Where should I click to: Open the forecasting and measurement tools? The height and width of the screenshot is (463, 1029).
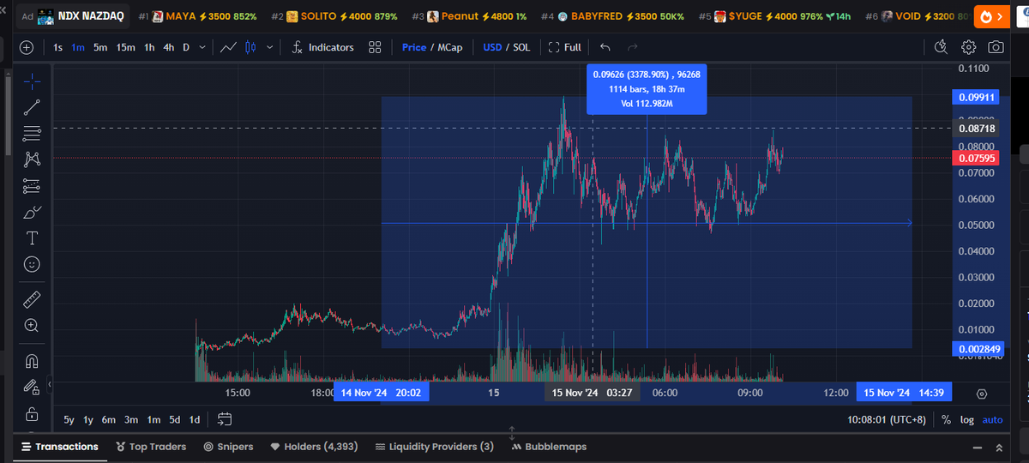(x=32, y=185)
